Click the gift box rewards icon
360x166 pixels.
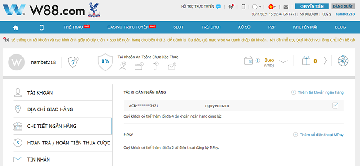[x=306, y=61]
